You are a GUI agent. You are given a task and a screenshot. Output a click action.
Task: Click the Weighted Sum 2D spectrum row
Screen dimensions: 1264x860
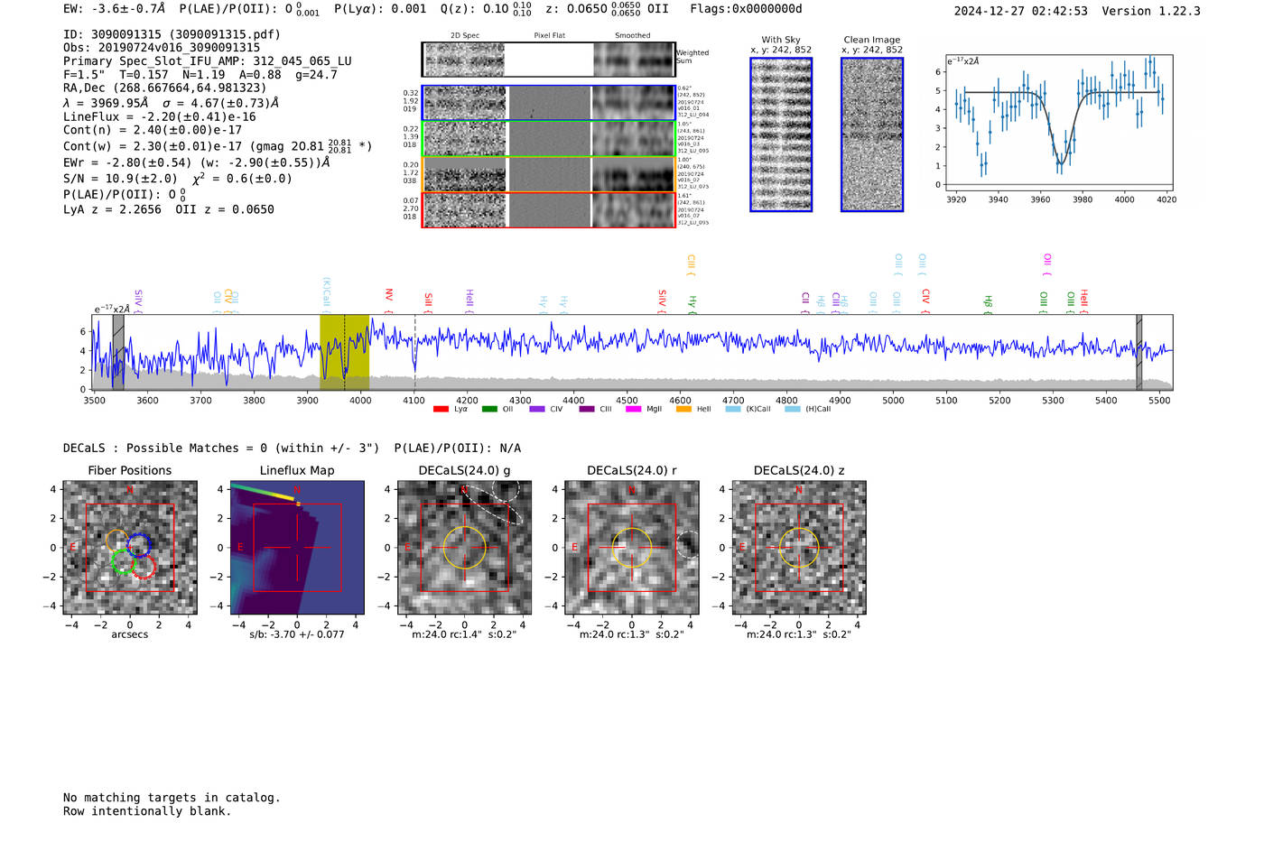548,60
